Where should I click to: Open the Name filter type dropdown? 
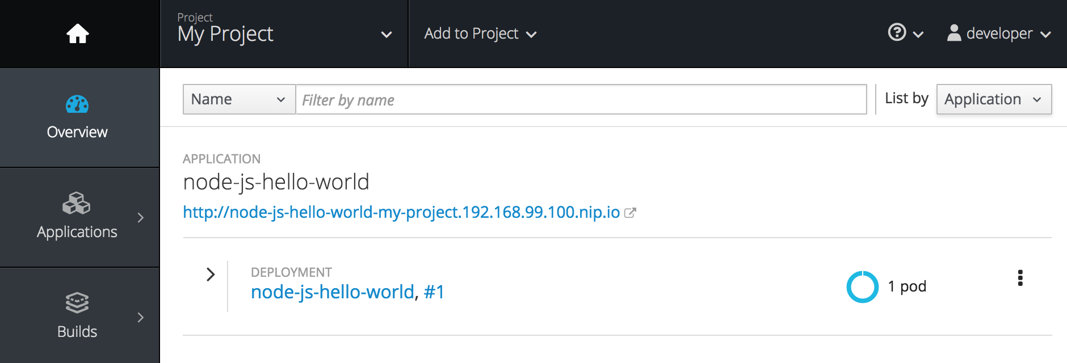coord(239,99)
